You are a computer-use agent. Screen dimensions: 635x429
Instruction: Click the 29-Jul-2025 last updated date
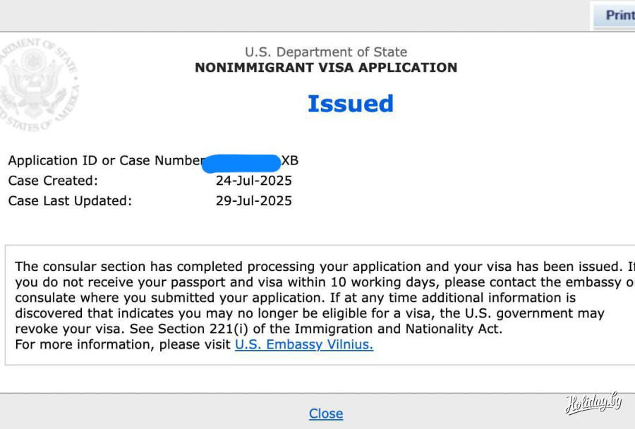pos(253,200)
